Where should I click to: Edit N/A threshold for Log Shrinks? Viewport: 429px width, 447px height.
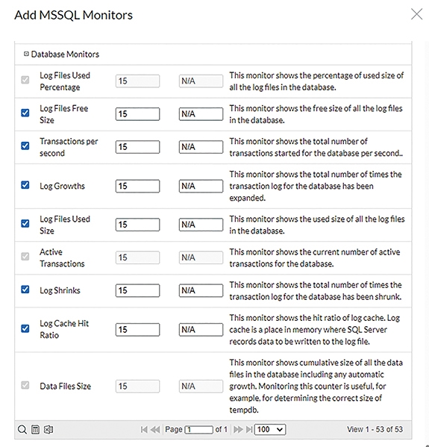(x=201, y=290)
